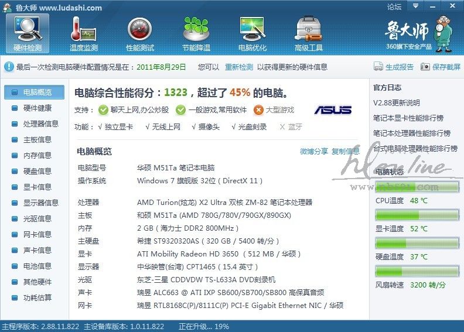The height and width of the screenshot is (332, 464).
Task: Open the 硬件检测 hardware detection icon
Action: point(28,29)
